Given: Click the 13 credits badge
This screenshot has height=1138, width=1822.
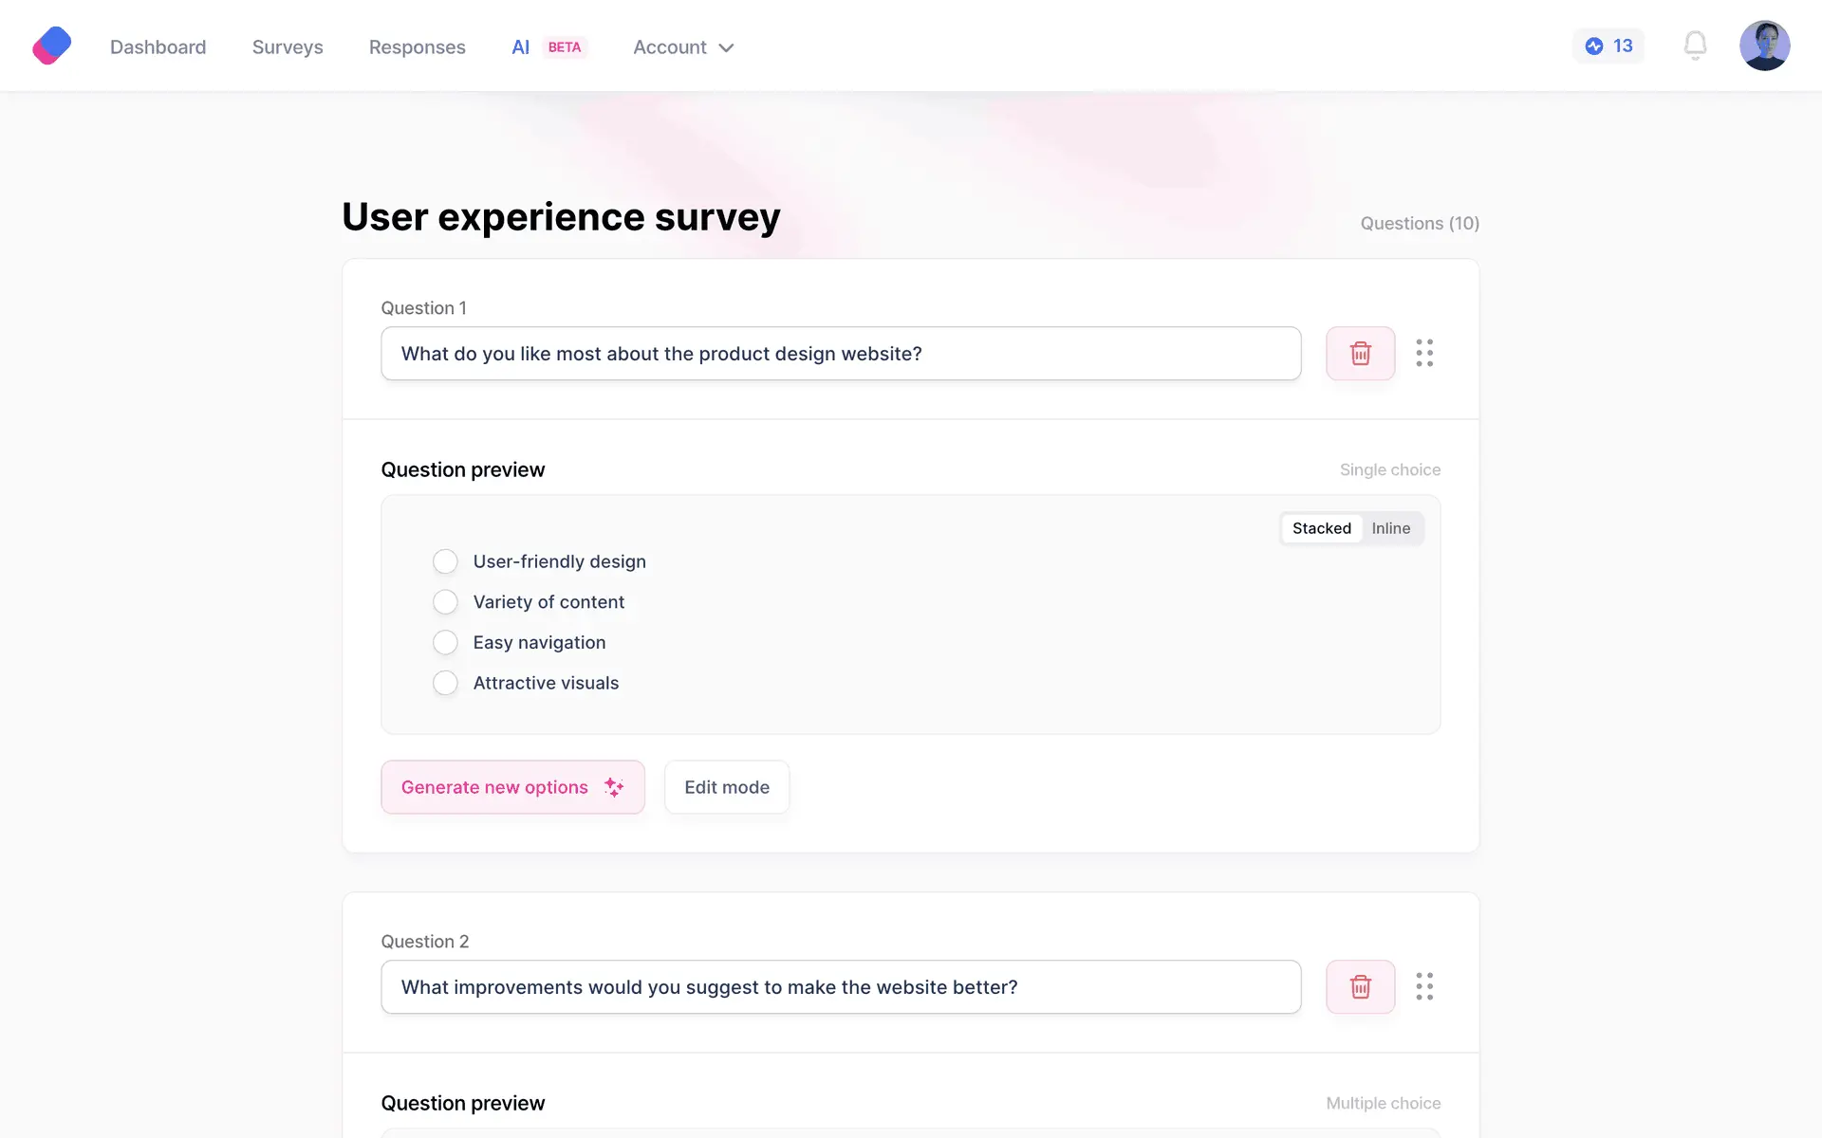Looking at the screenshot, I should [1608, 46].
